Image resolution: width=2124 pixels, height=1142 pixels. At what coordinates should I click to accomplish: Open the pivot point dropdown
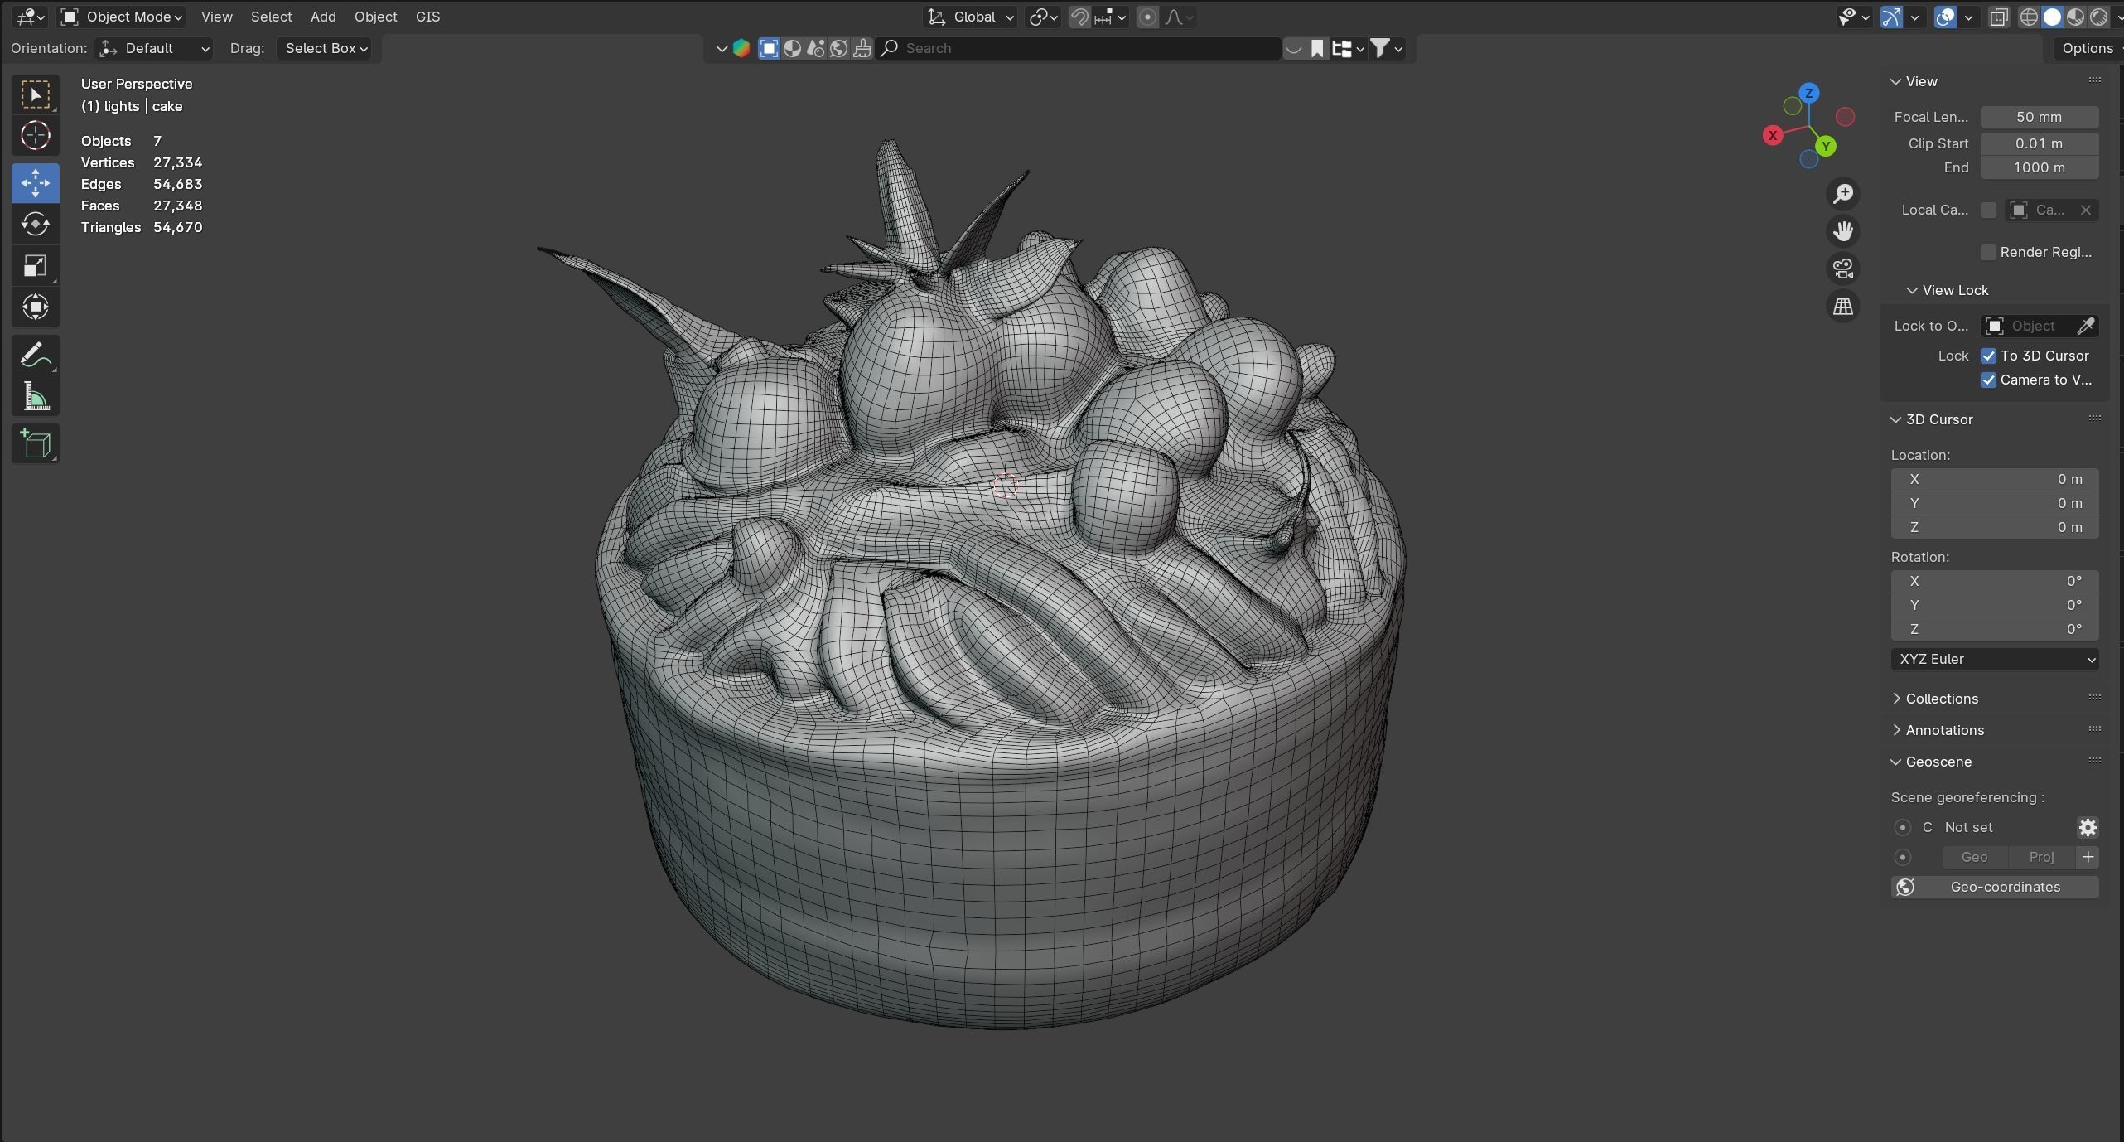coord(1043,17)
